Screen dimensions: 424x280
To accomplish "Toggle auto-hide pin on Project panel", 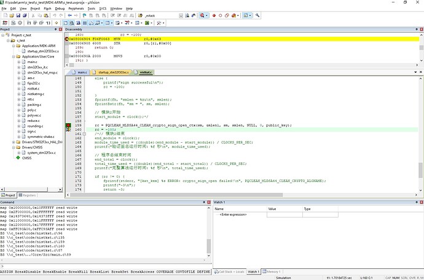I will (x=56, y=29).
